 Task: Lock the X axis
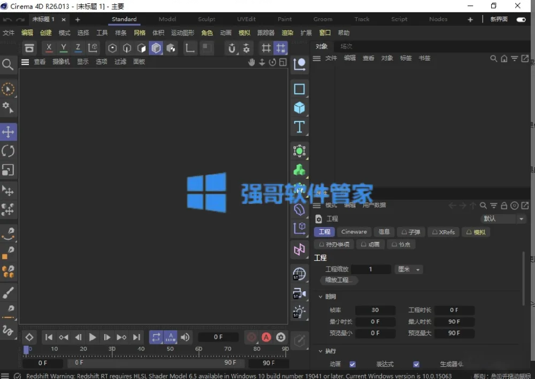[x=49, y=48]
